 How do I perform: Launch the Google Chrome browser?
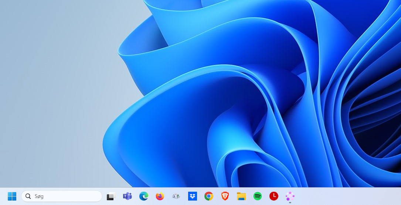pos(209,196)
